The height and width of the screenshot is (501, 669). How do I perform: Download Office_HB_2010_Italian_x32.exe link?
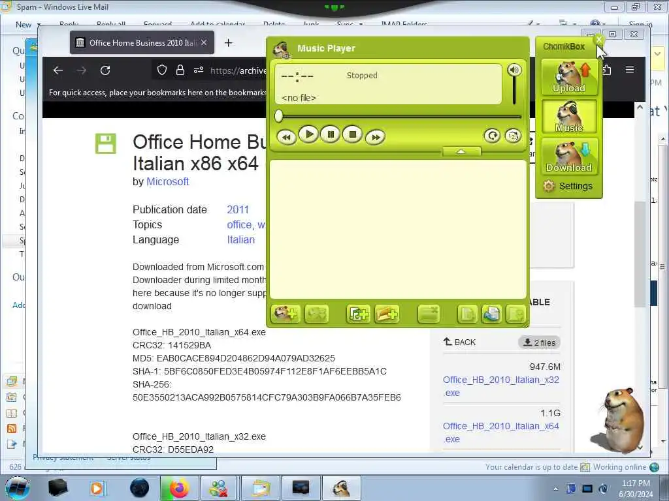[501, 386]
